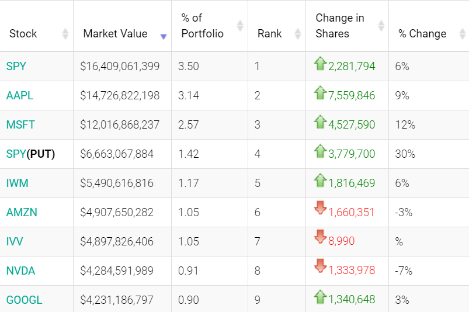Select the 4,527,590 change in shares value
This screenshot has height=312, width=469.
(x=352, y=124)
